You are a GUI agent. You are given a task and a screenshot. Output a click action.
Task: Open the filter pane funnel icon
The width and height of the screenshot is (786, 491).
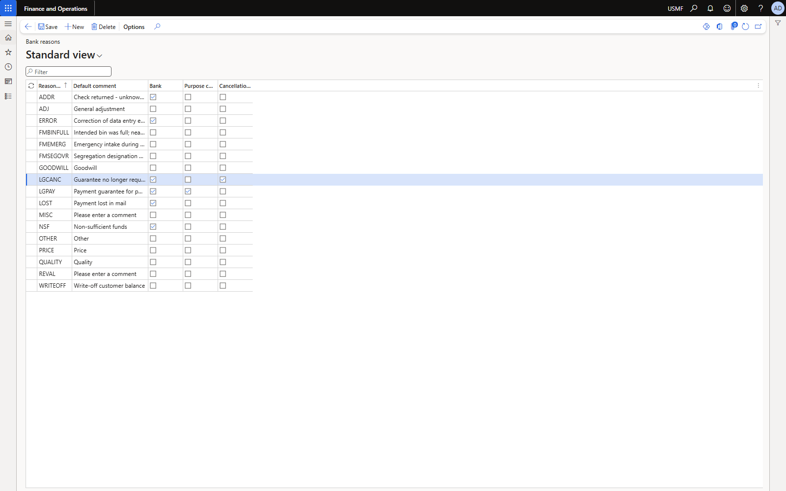point(778,23)
